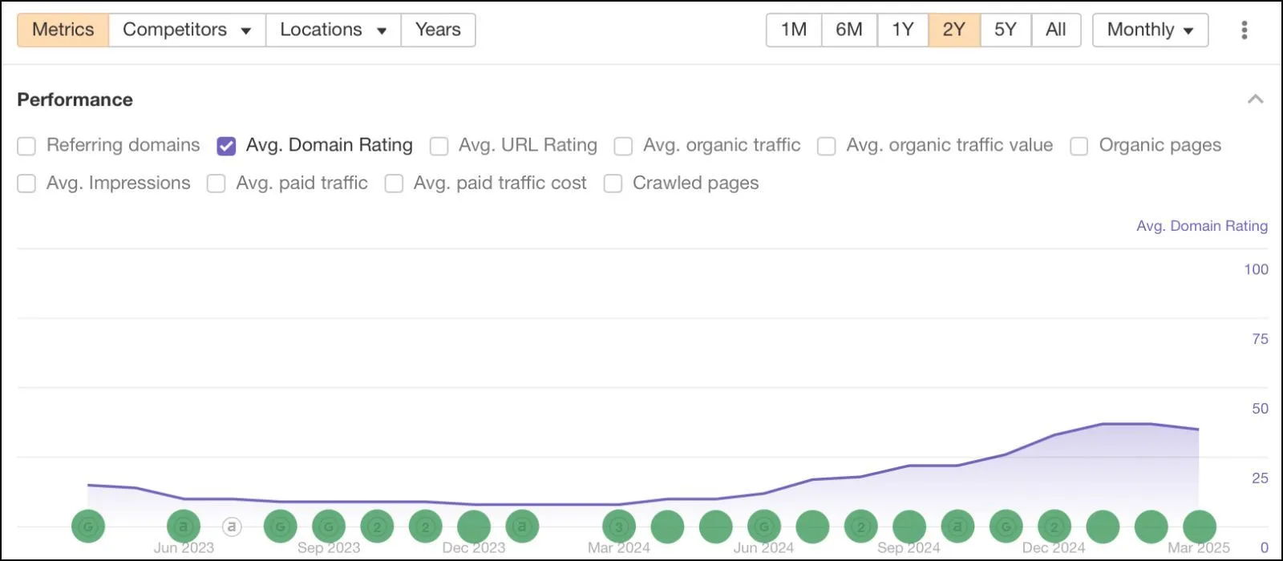Image resolution: width=1283 pixels, height=561 pixels.
Task: Enable the Avg. organic traffic checkbox
Action: (x=623, y=146)
